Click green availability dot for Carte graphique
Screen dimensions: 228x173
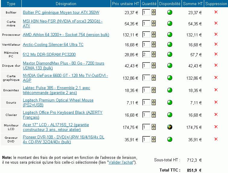pyautogui.click(x=170, y=78)
